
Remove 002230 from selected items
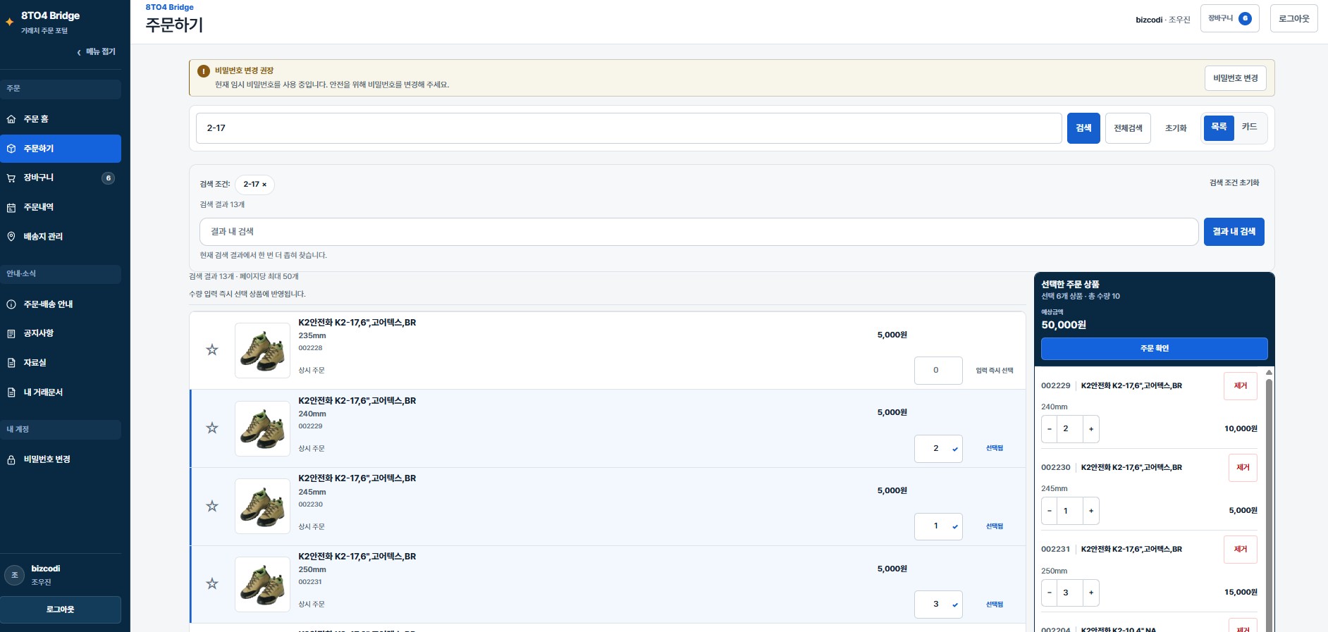click(1243, 468)
